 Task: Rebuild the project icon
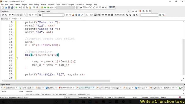[51, 8]
